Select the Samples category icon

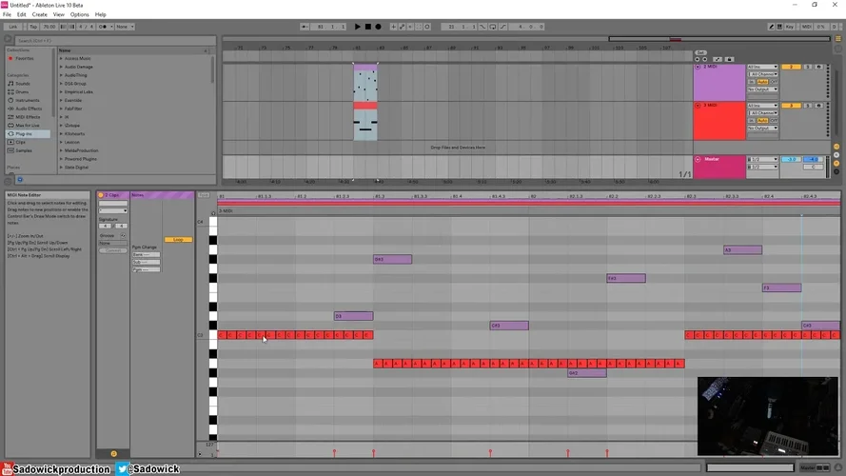tap(10, 150)
